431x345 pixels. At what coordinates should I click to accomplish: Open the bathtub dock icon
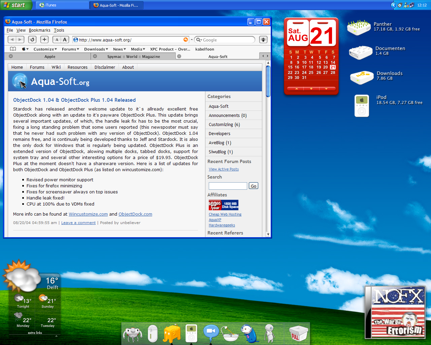[x=230, y=334]
